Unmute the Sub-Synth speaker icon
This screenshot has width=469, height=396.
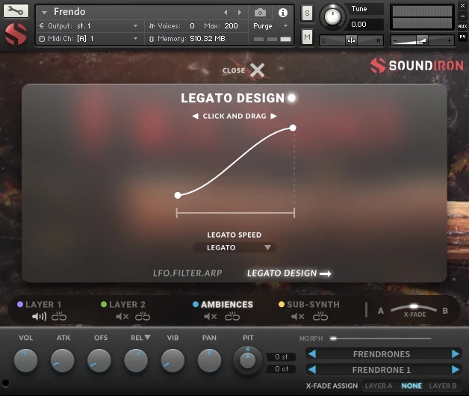click(298, 316)
